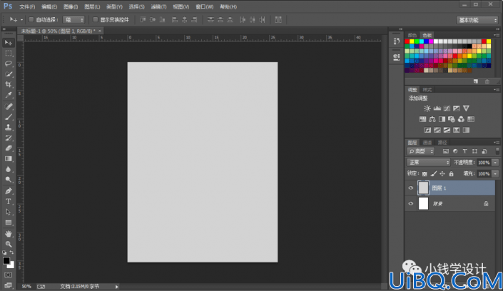Viewport: 503px width, 291px height.
Task: Open the Properties panel icon
Action: [397, 58]
